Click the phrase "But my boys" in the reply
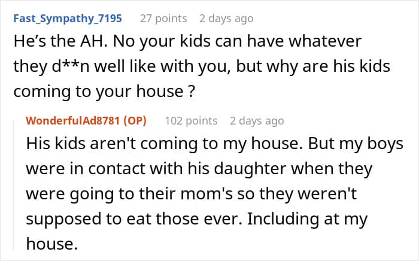This screenshot has height=261, width=419. point(356,144)
